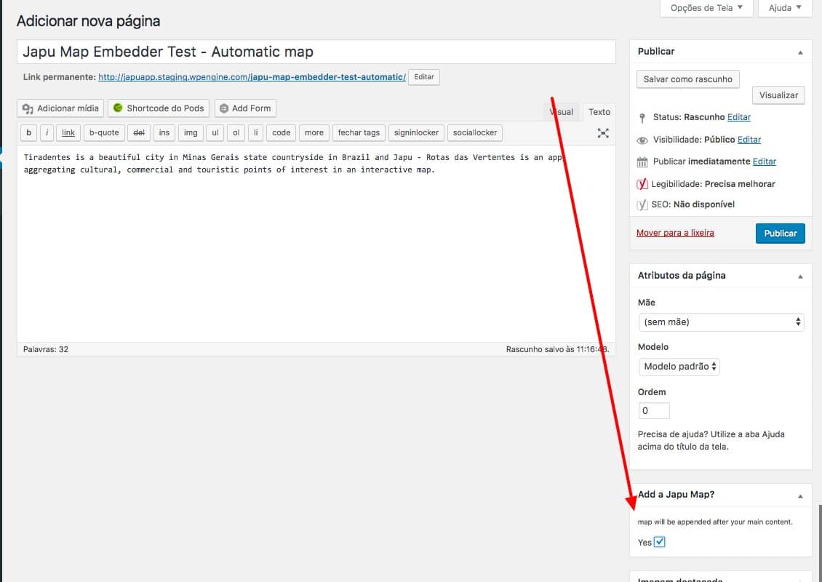Viewport: 822px width, 582px height.
Task: Open the Ajuda help tab
Action: pyautogui.click(x=785, y=8)
